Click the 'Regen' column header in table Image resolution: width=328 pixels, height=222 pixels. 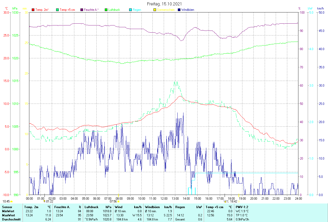click(180, 207)
